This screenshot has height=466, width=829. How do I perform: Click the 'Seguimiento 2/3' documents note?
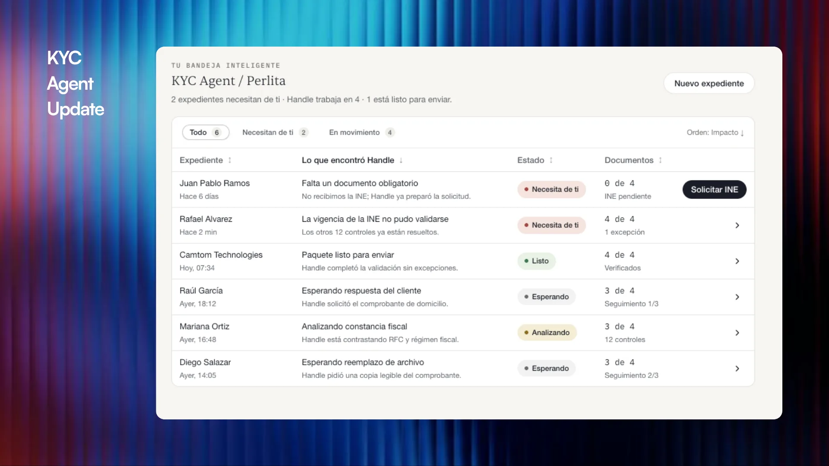click(631, 375)
